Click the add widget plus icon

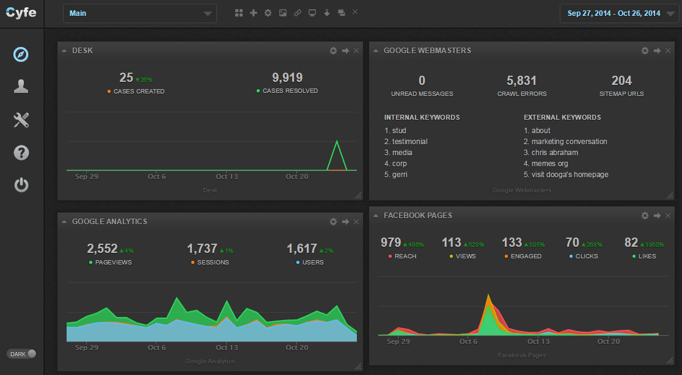point(254,13)
